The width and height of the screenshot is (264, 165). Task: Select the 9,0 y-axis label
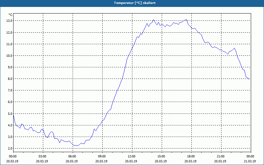point(10,67)
